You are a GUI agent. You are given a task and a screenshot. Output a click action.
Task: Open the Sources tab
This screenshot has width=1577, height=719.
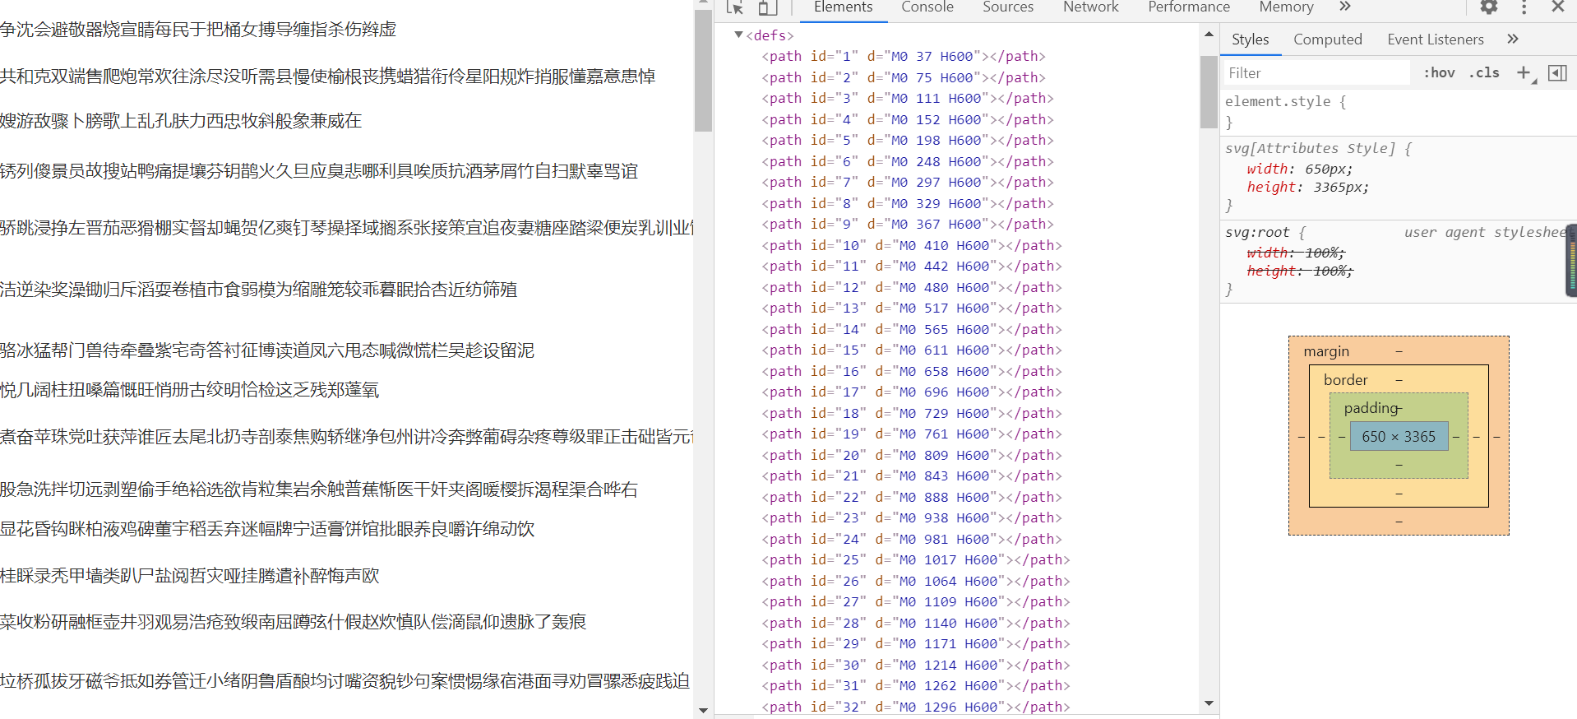[1008, 7]
